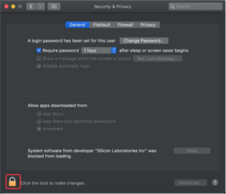Open the 1 hour delay dropdown
This screenshot has height=194, width=226.
click(x=99, y=50)
